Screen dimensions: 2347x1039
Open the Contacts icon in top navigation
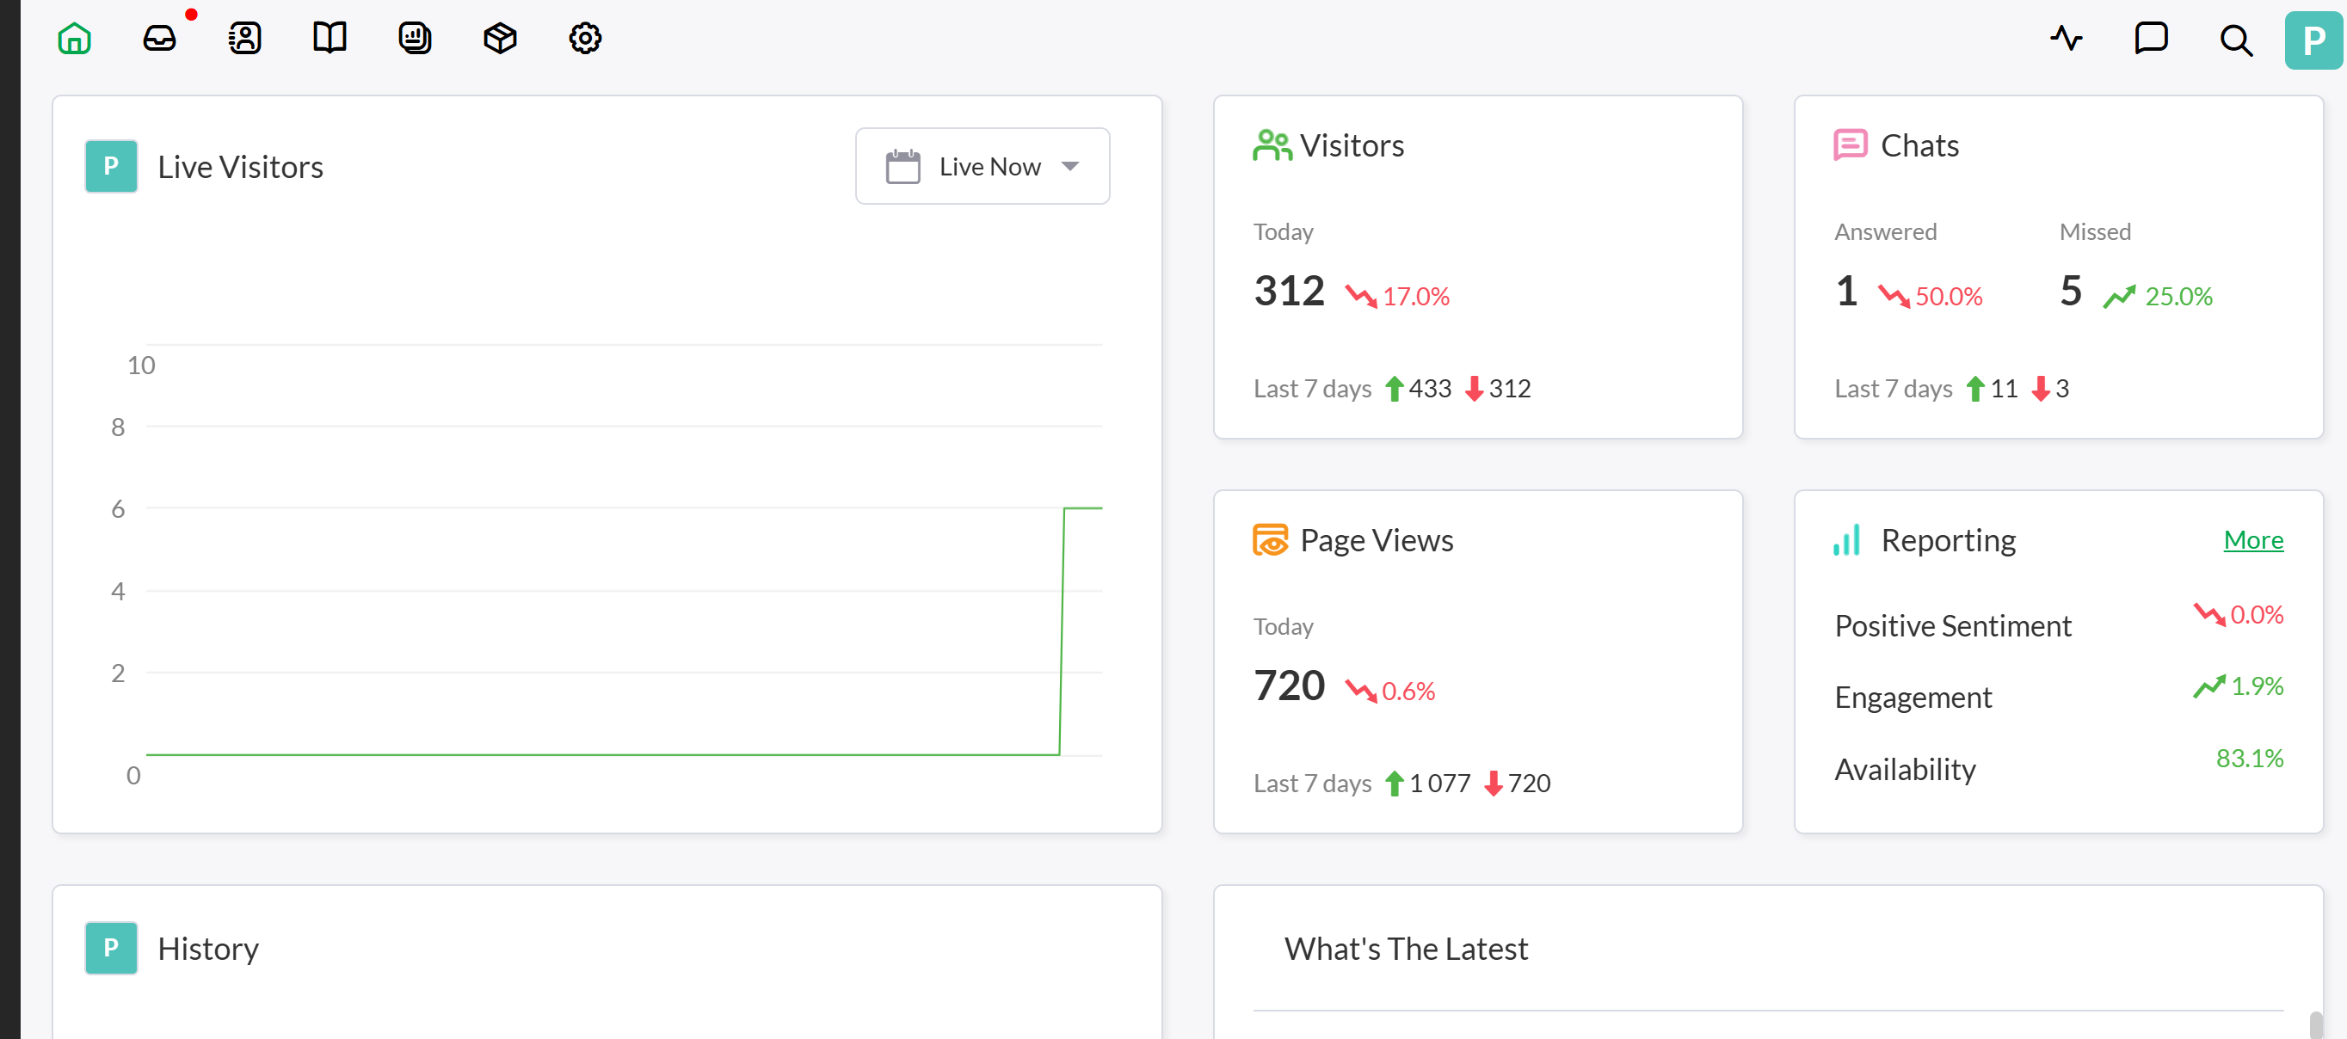245,38
